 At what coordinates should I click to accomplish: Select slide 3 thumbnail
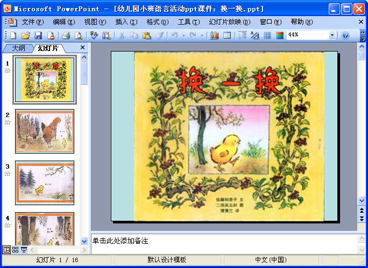tap(45, 183)
